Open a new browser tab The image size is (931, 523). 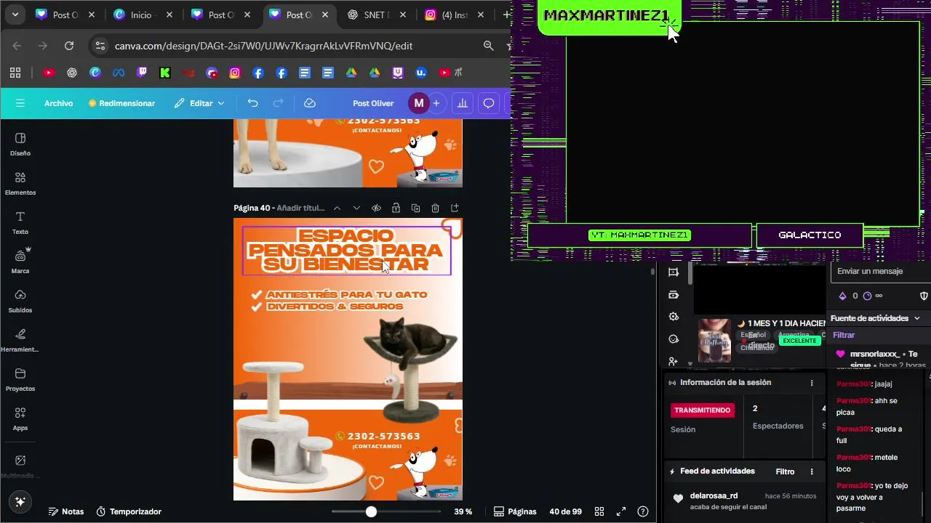click(x=506, y=15)
